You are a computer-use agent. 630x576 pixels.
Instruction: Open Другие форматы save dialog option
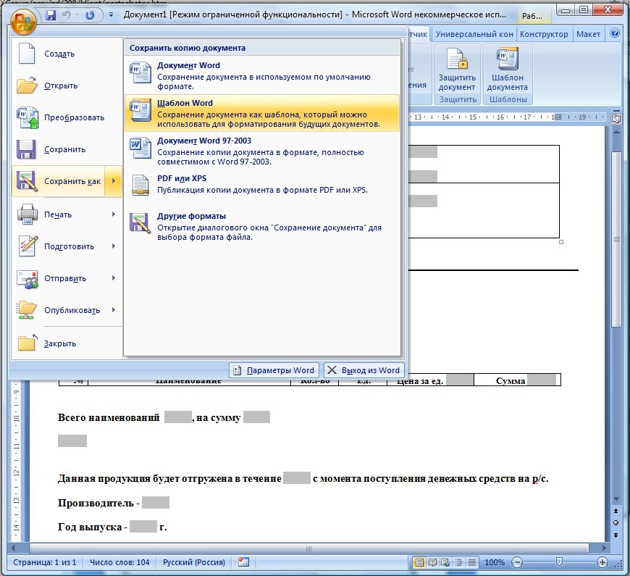pyautogui.click(x=262, y=226)
